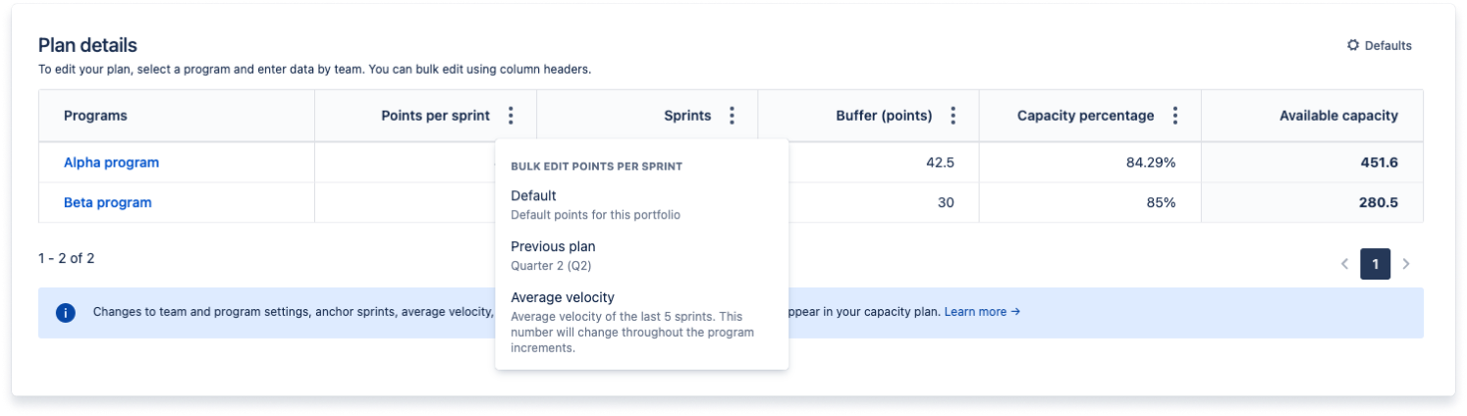Open the Alpha program link

111,163
